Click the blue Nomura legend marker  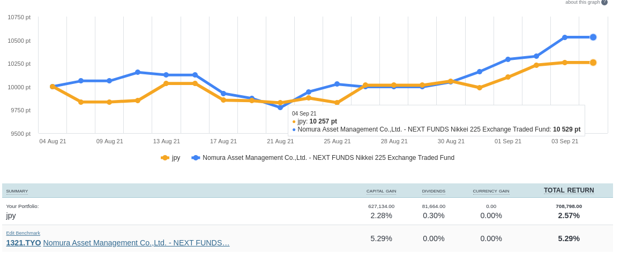(x=196, y=158)
